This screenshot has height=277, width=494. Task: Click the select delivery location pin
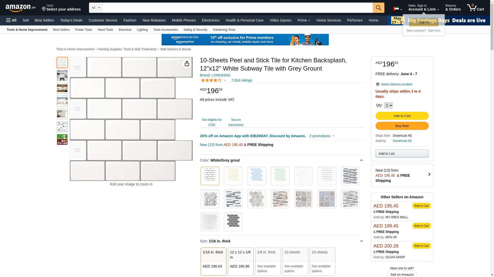pos(377,84)
